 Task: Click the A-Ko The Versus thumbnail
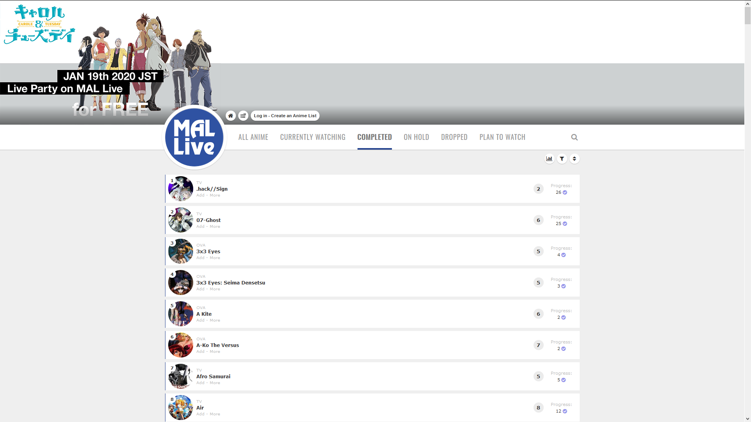click(180, 345)
